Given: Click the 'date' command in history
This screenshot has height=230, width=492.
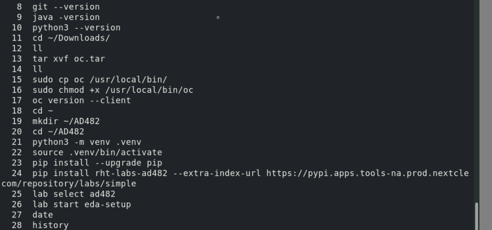Looking at the screenshot, I should tap(43, 215).
